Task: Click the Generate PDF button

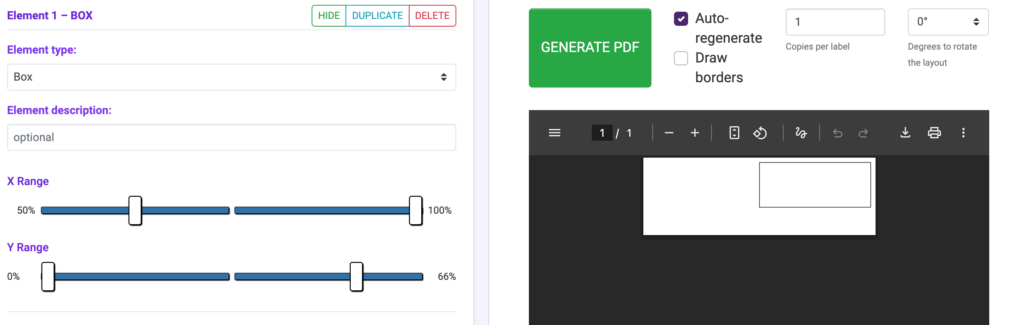Action: (x=590, y=48)
